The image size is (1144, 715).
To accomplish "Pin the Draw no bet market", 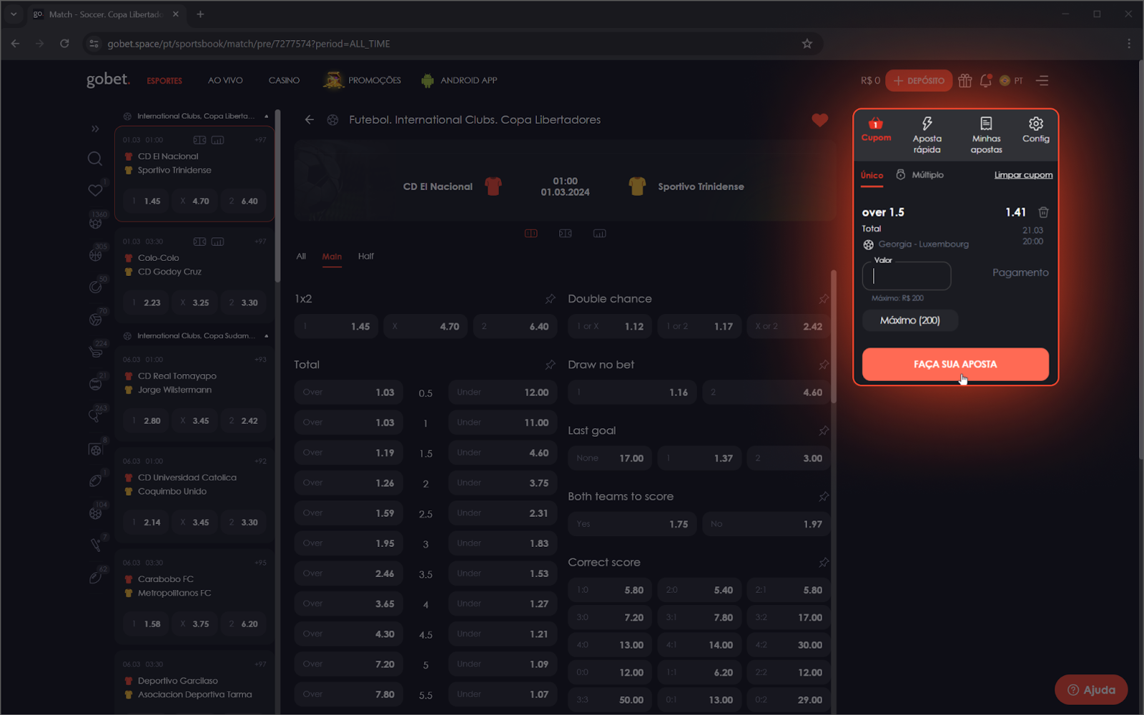I will point(824,365).
